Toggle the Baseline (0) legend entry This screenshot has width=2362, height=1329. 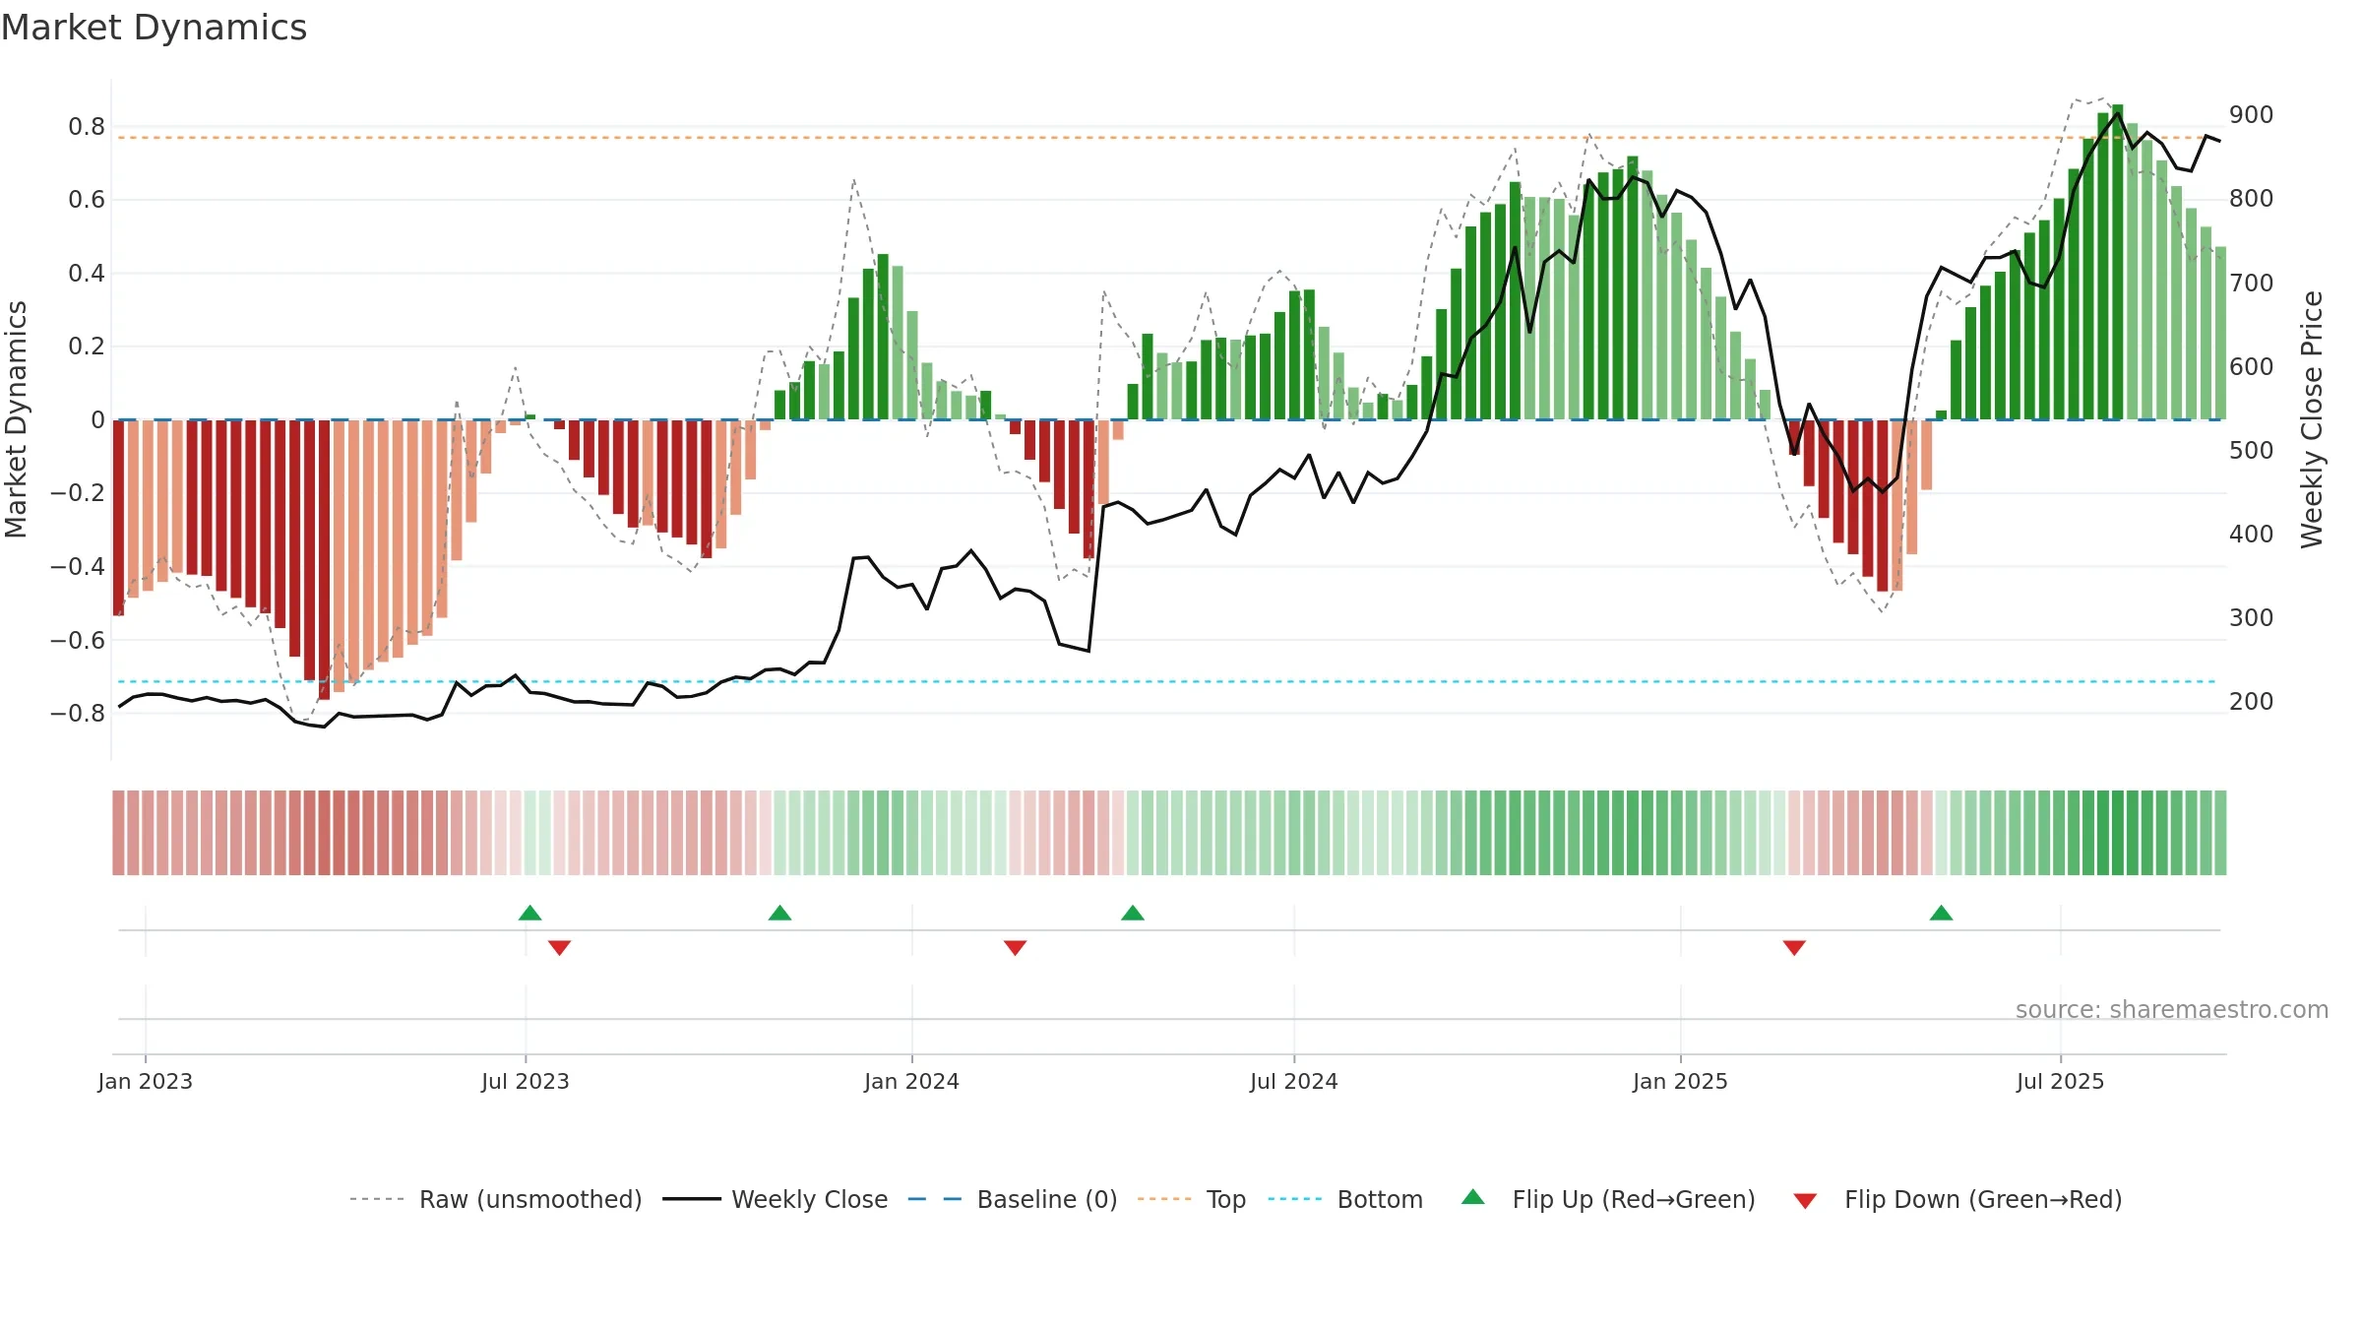click(1012, 1199)
